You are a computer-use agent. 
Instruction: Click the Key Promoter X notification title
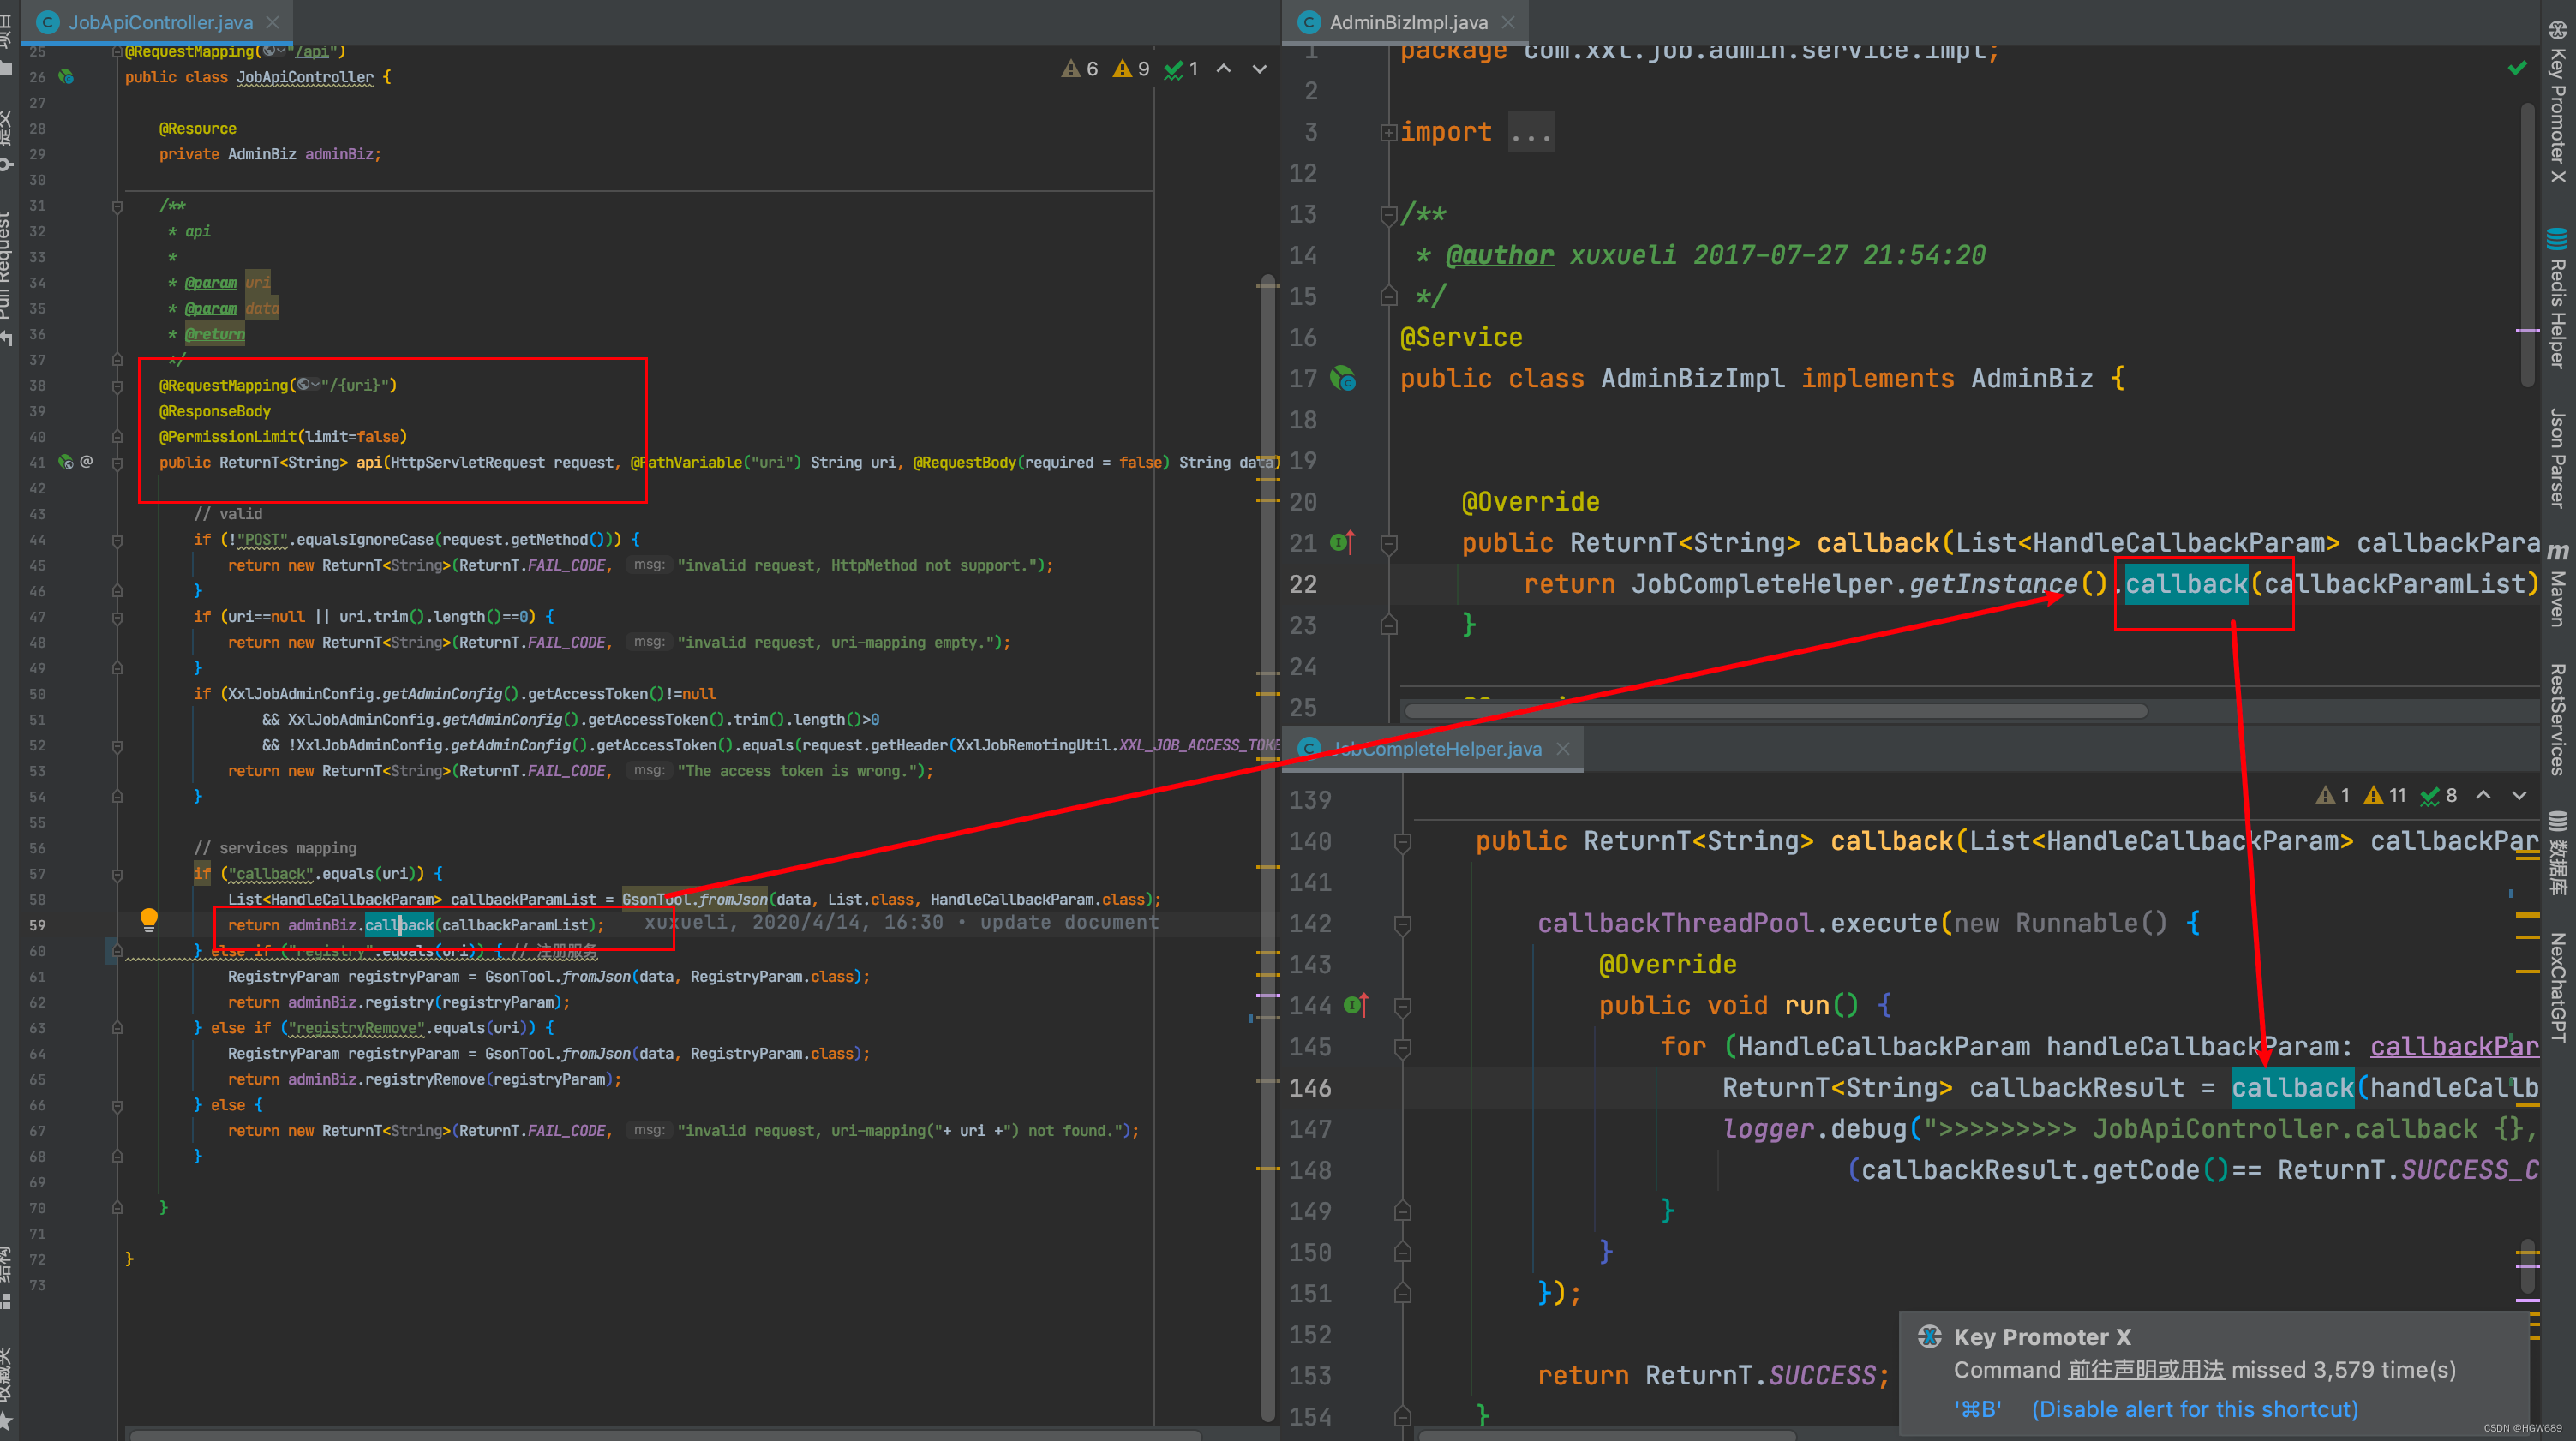point(2042,1337)
